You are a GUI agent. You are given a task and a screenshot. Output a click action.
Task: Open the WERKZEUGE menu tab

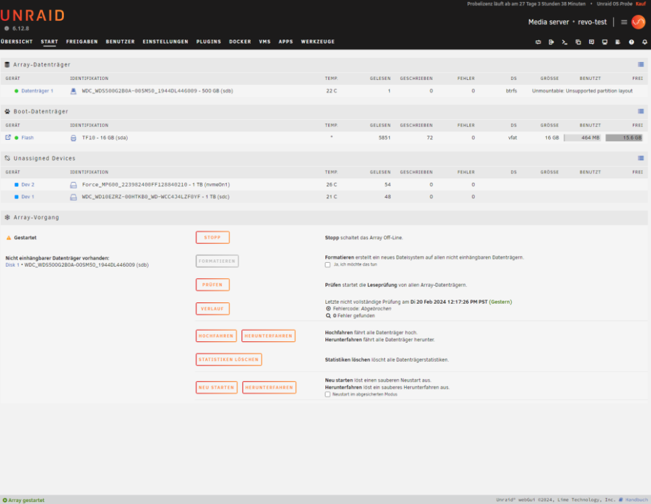(x=318, y=42)
